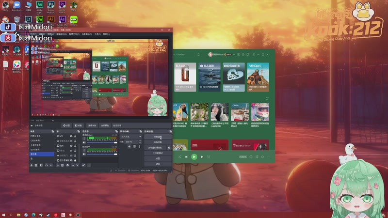This screenshot has height=218, width=388.
Task: Add a new scene in OBS Scenes panel
Action: pos(32,165)
